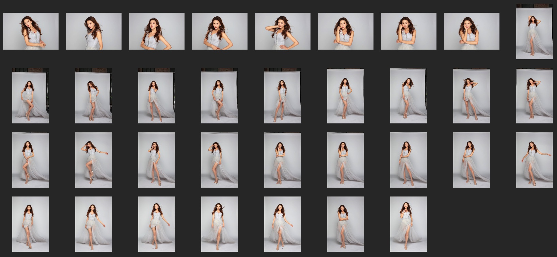
Task: Open the first thumbnail in the bottom row
Action: pyautogui.click(x=31, y=224)
